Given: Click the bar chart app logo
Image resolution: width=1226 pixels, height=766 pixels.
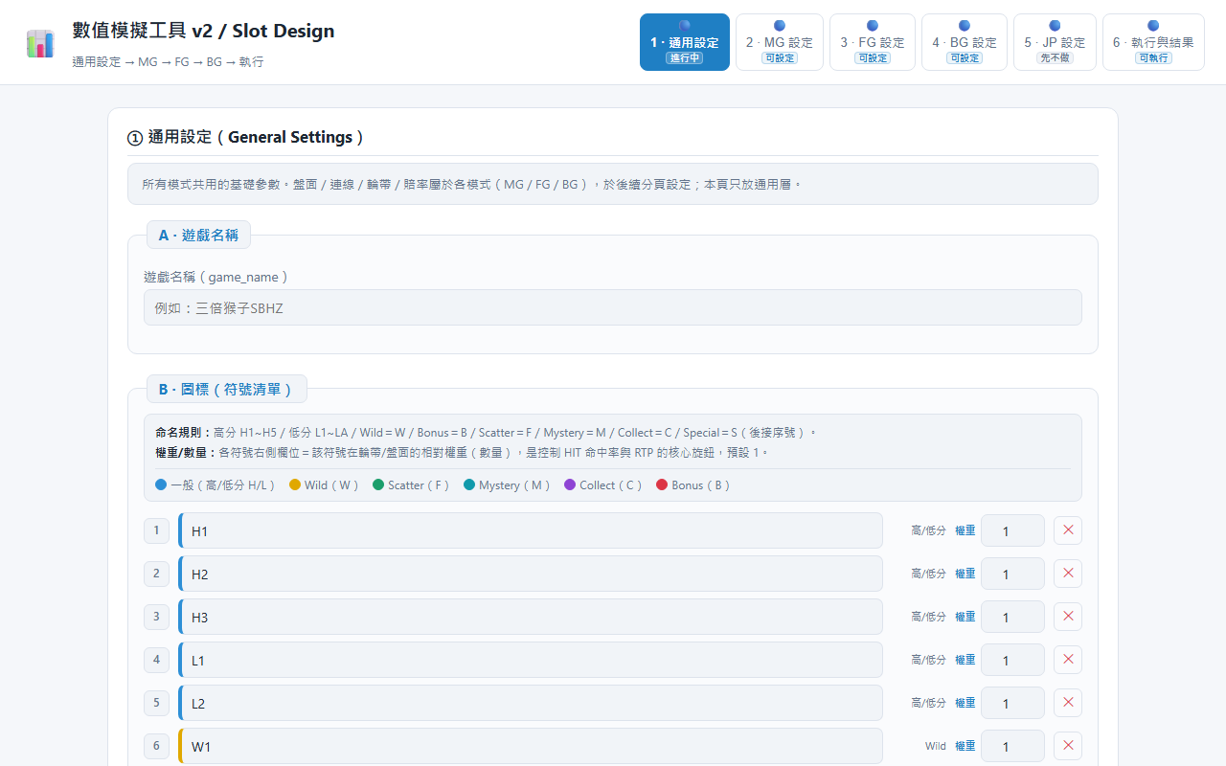Looking at the screenshot, I should pyautogui.click(x=40, y=43).
